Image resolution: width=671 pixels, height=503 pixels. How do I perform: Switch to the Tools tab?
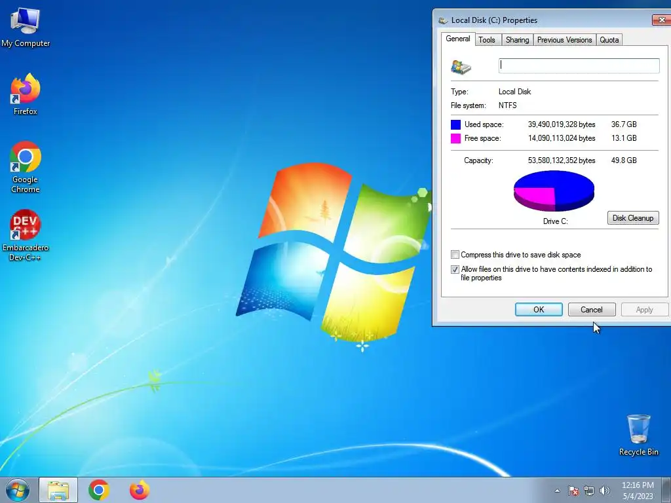coord(487,40)
